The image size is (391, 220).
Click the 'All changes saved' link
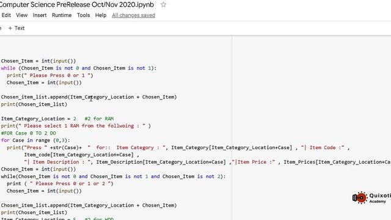(133, 15)
